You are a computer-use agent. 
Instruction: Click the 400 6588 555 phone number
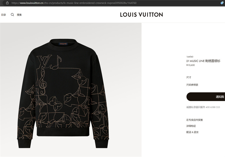[213, 107]
